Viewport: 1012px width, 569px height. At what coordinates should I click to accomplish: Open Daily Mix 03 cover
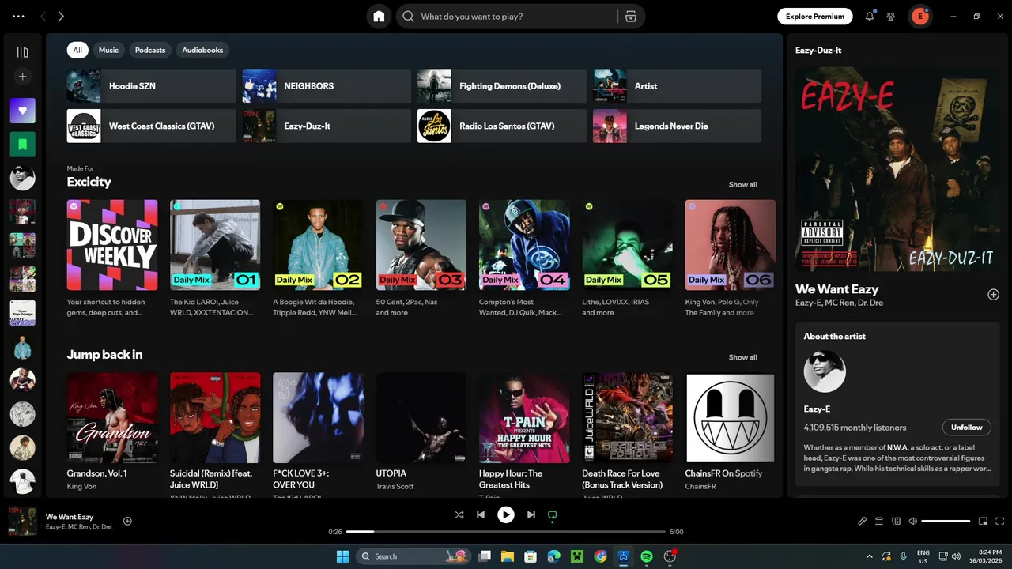tap(421, 245)
